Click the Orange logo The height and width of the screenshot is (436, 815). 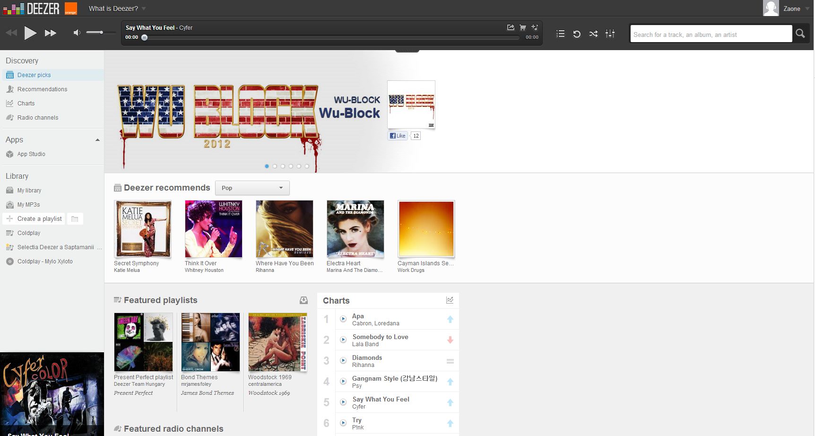pos(70,8)
